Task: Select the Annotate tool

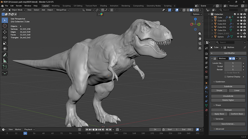Action: pyautogui.click(x=5, y=55)
